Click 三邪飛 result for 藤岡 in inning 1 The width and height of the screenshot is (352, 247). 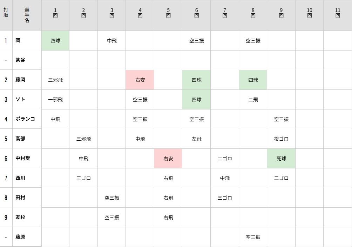point(55,80)
